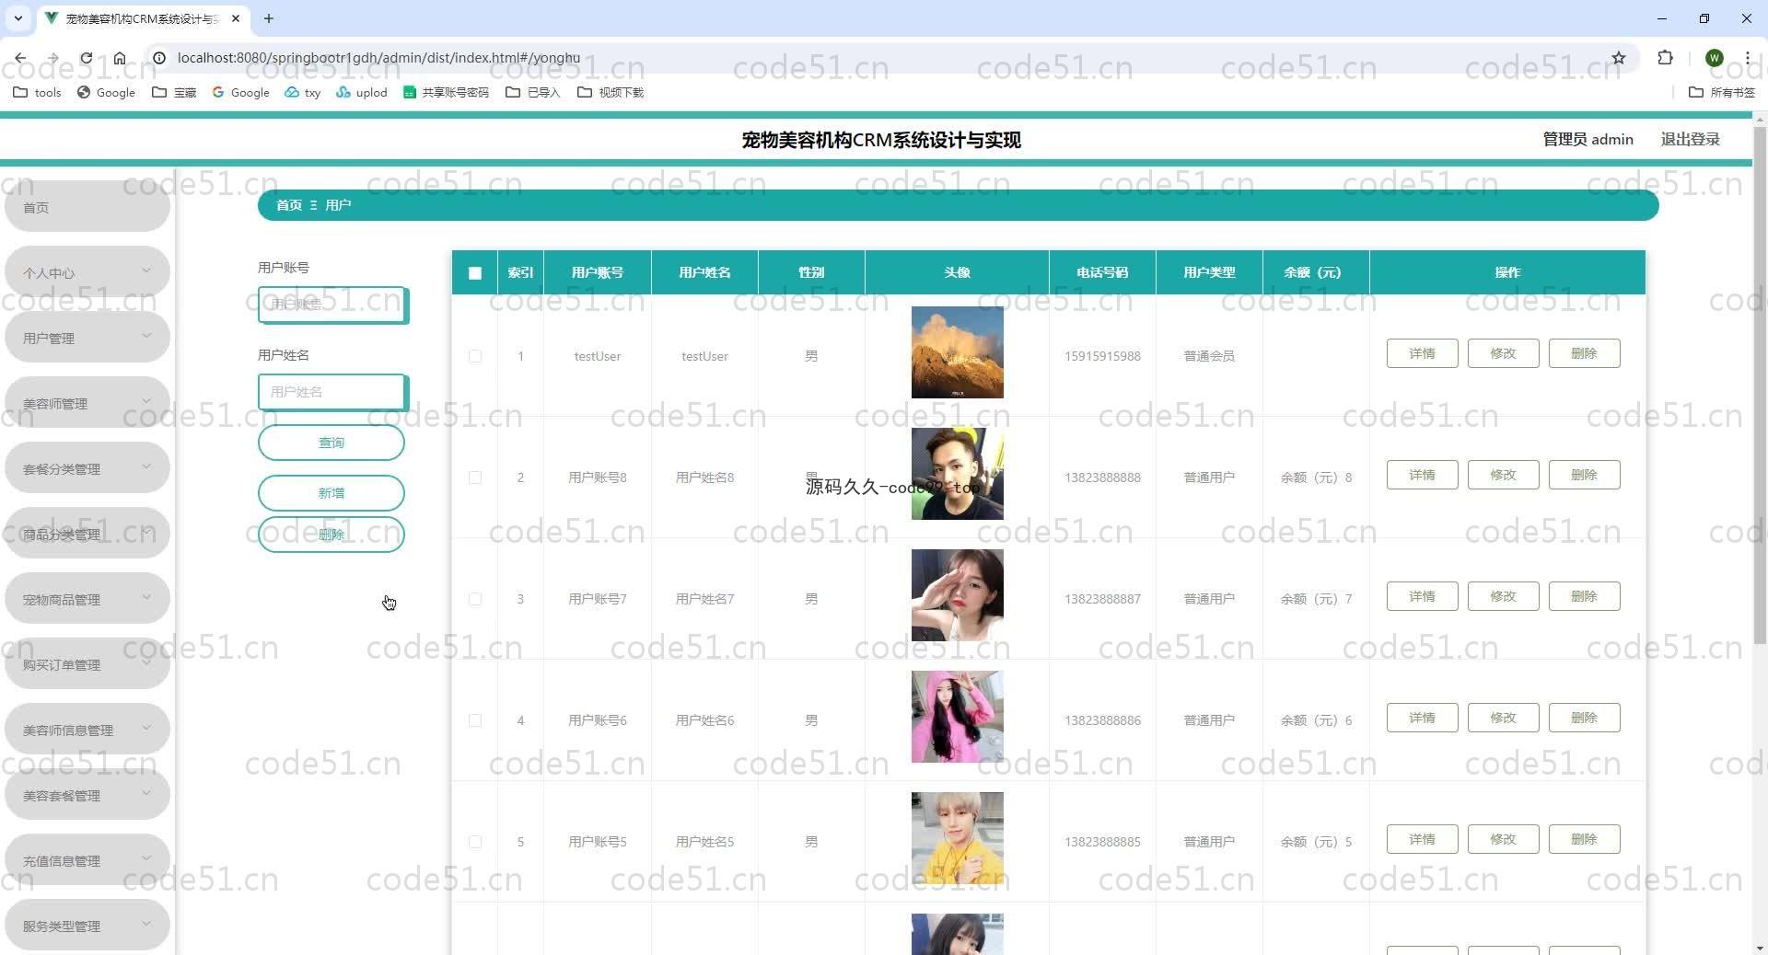Click the 管理员 admin label
This screenshot has width=1768, height=955.
[1588, 139]
